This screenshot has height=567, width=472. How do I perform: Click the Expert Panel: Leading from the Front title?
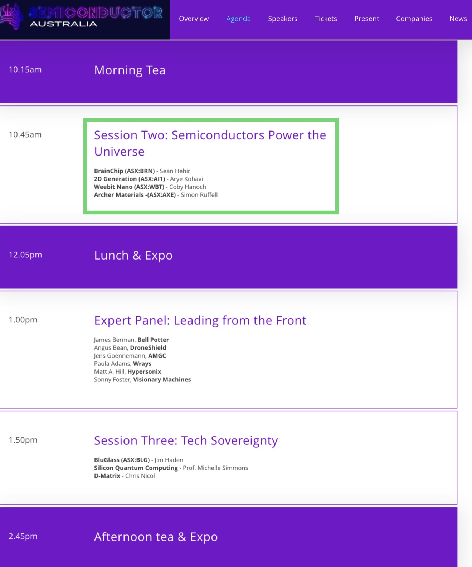(200, 320)
